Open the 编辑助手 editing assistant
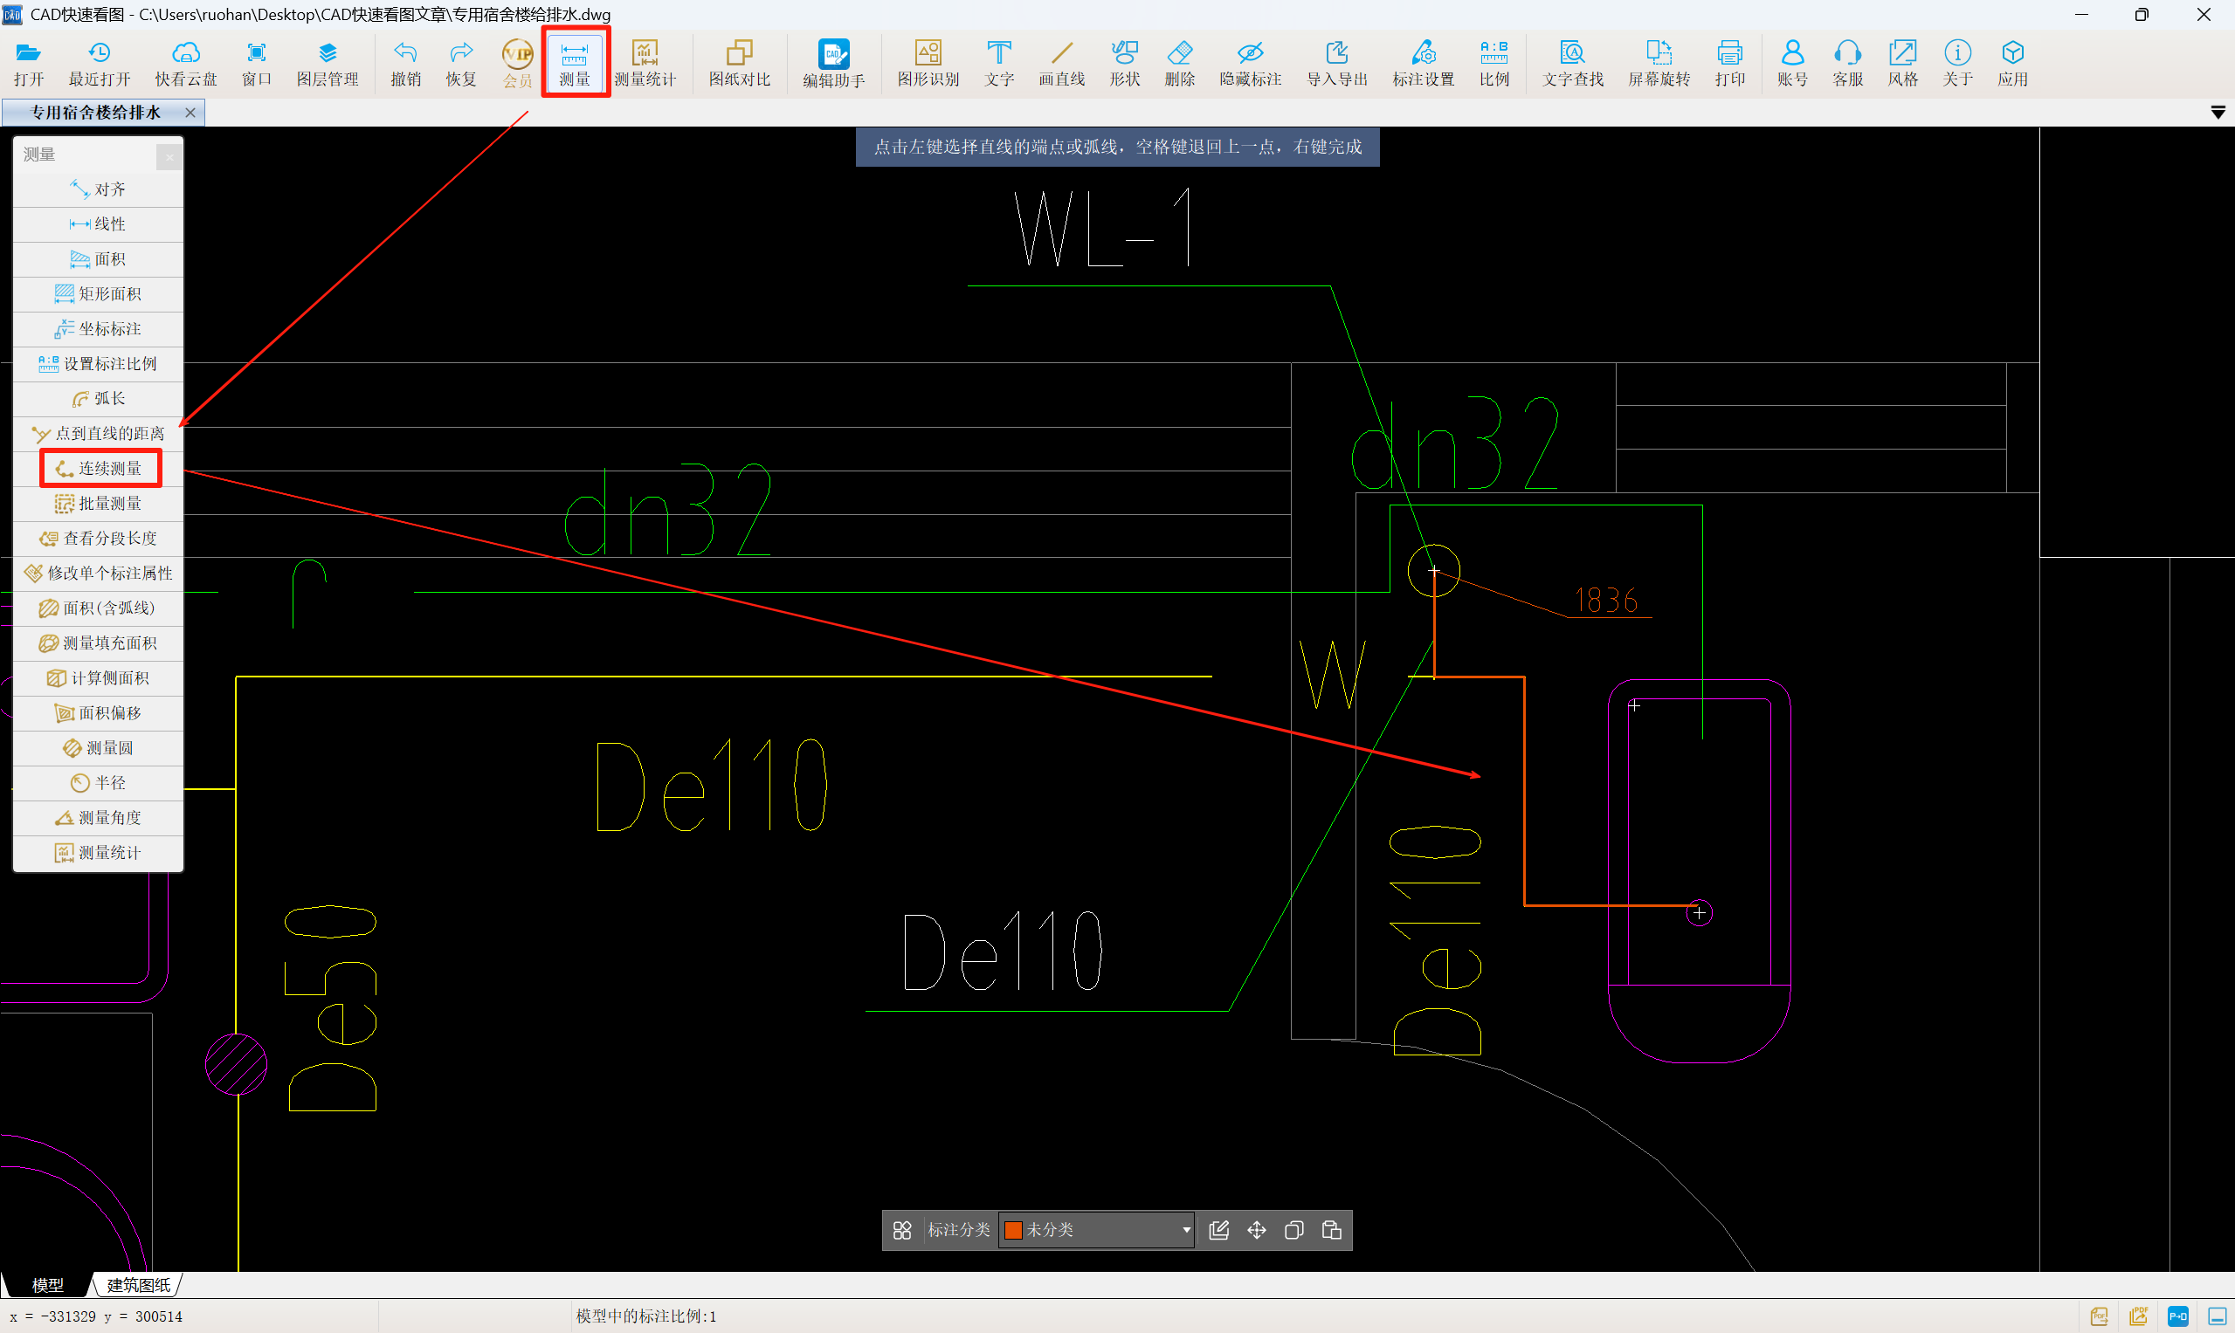The width and height of the screenshot is (2235, 1333). click(x=833, y=63)
